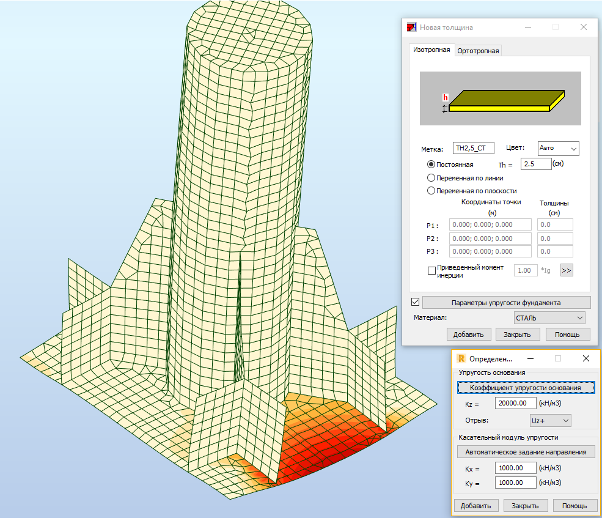
Task: Click the Kz value input field
Action: point(515,403)
